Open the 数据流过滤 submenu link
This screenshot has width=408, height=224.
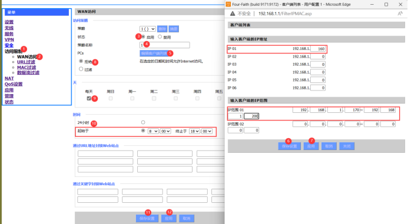point(28,72)
